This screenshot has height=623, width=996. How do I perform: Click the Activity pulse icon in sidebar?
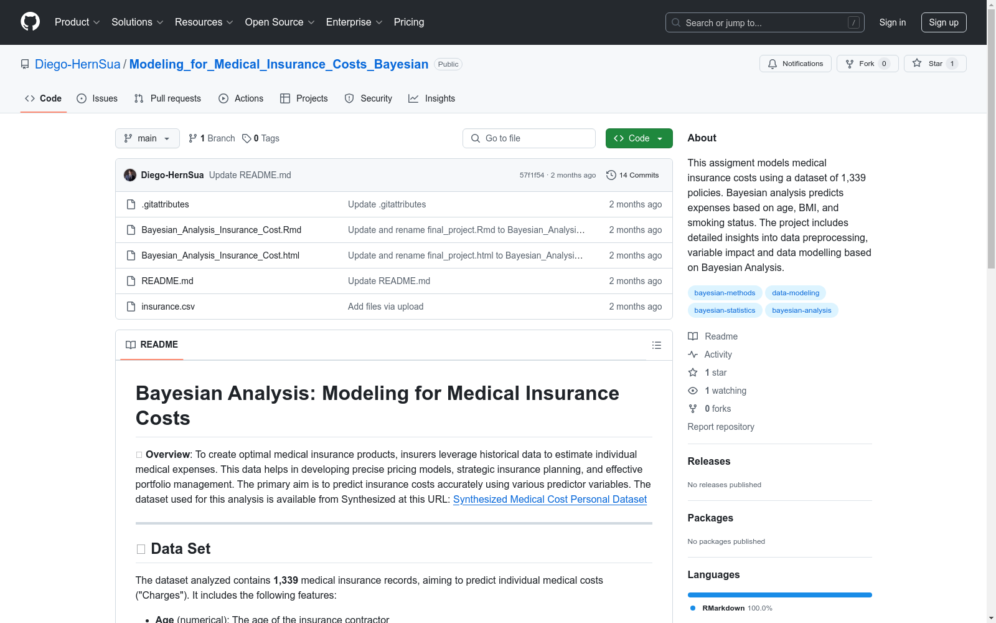coord(693,354)
